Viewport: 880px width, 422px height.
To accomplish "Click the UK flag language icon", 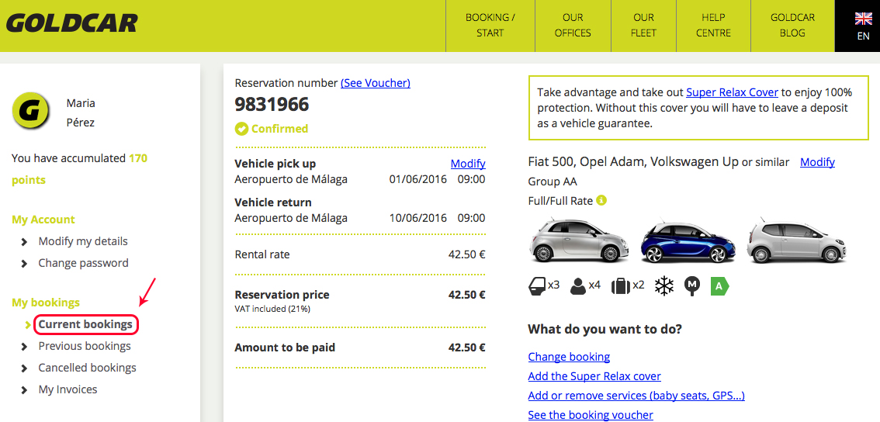I will [x=863, y=19].
